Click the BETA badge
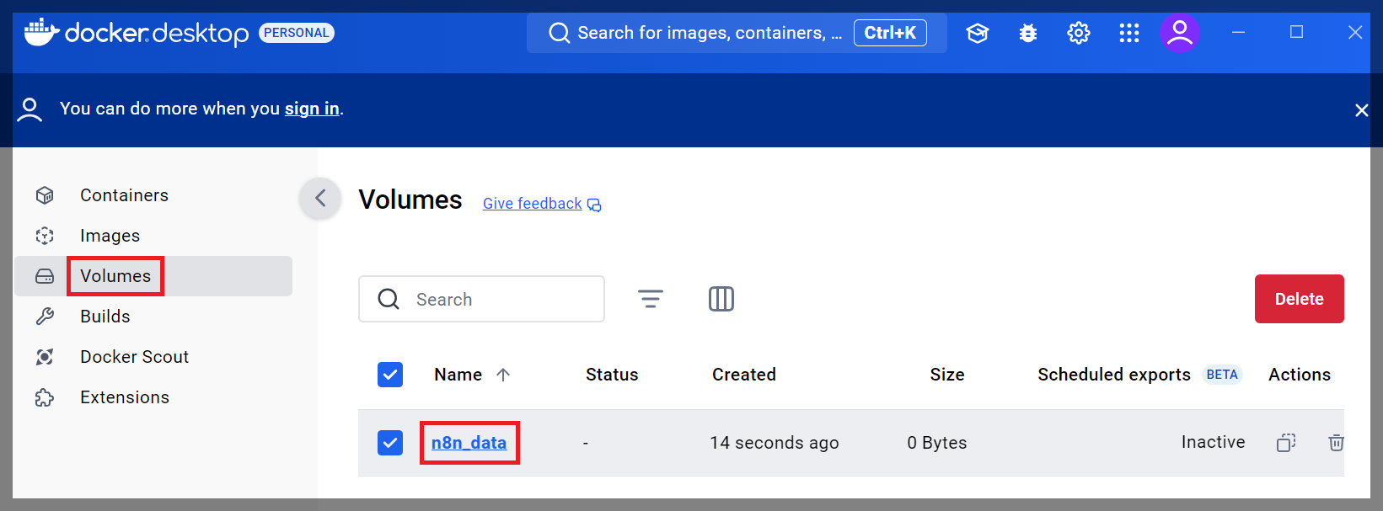 [1222, 375]
